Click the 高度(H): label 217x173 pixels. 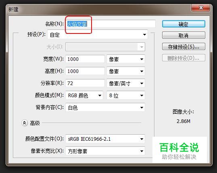(x=54, y=71)
